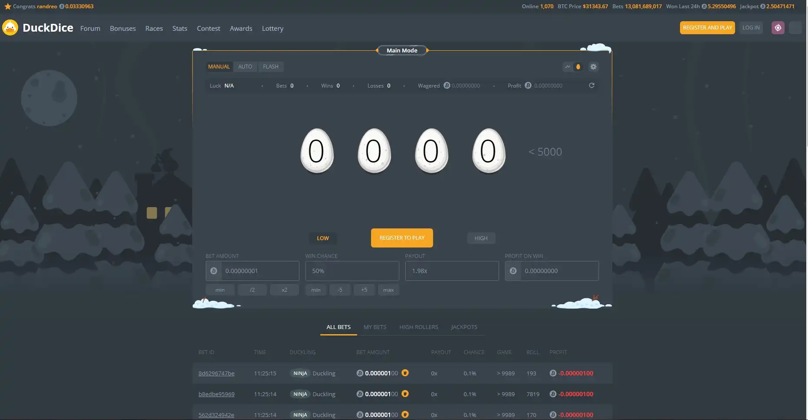The height and width of the screenshot is (420, 808).
Task: Switch to the orange egg view icon
Action: (578, 67)
